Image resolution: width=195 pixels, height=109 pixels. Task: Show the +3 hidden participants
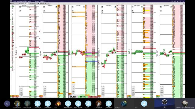tap(7, 104)
